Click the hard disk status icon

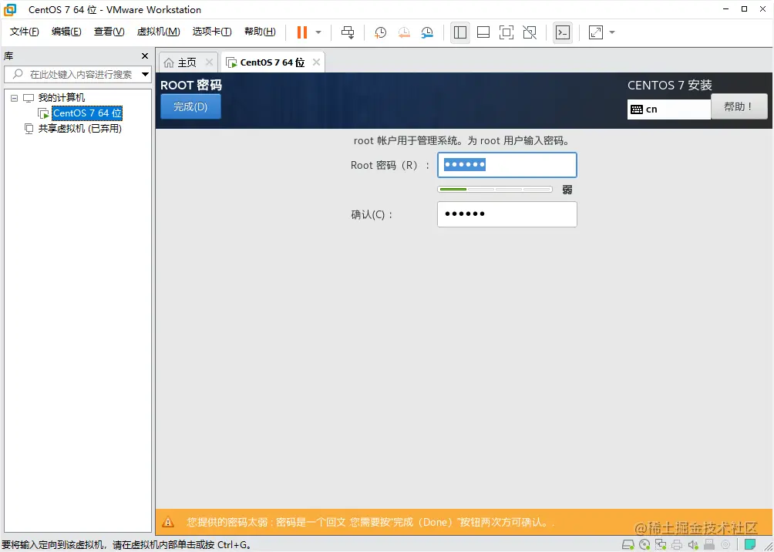[628, 545]
